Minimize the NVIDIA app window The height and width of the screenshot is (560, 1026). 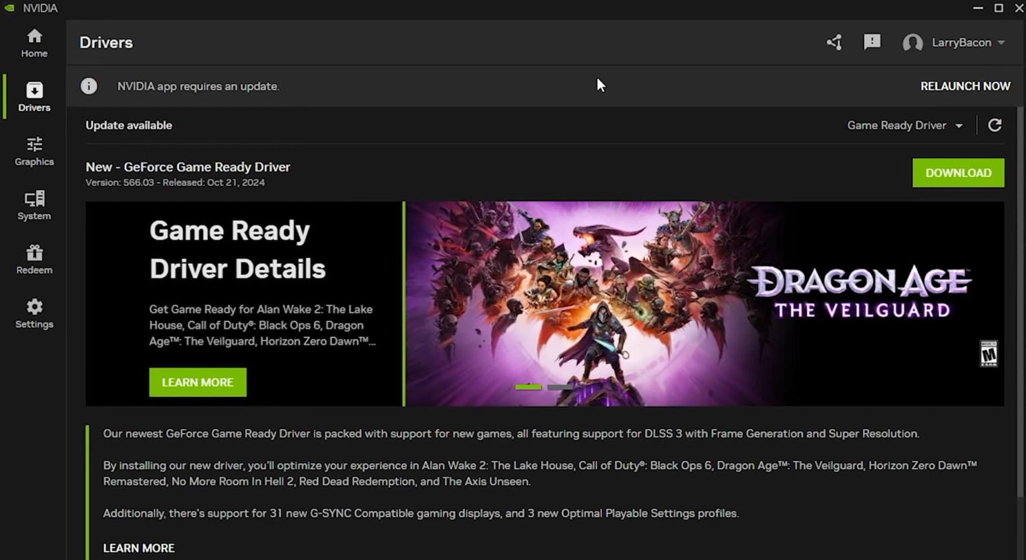(x=978, y=8)
